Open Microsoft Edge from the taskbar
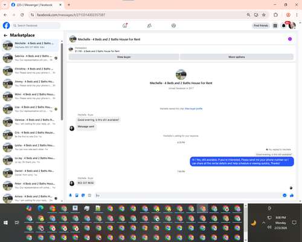 (x=40, y=208)
